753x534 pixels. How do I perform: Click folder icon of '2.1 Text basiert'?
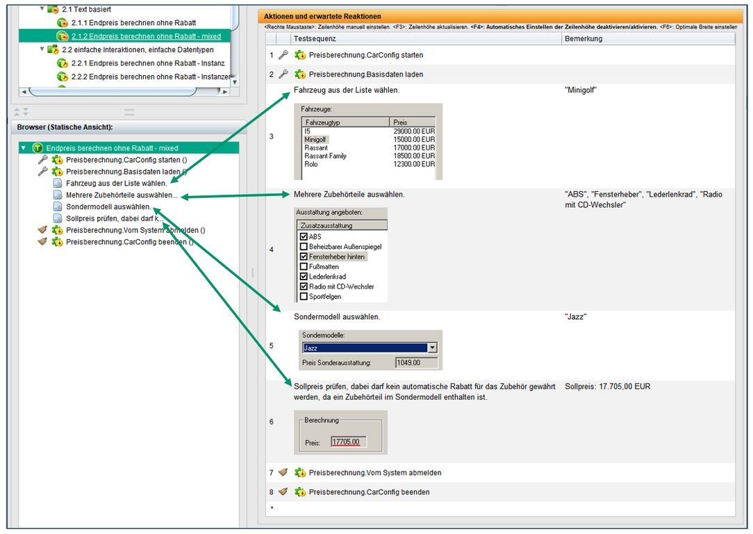53,9
